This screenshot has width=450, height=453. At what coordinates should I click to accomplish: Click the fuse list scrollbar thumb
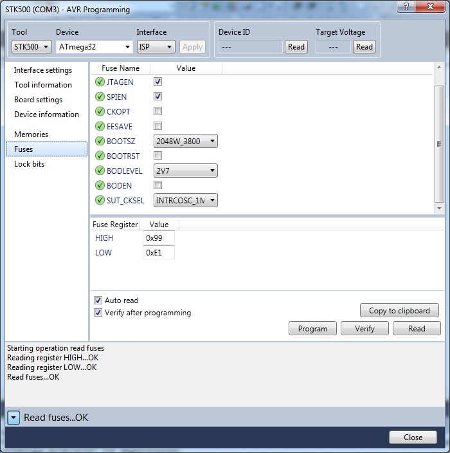pos(439,144)
